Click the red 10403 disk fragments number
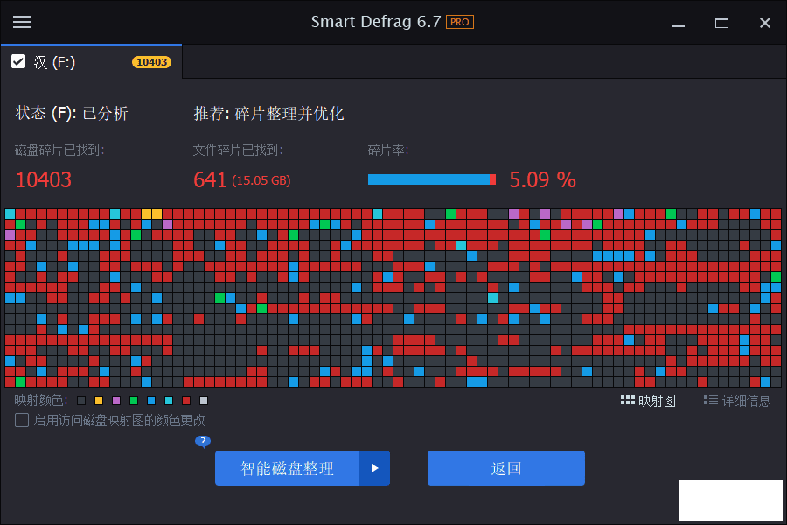Screen dimensions: 787x525 [44, 180]
